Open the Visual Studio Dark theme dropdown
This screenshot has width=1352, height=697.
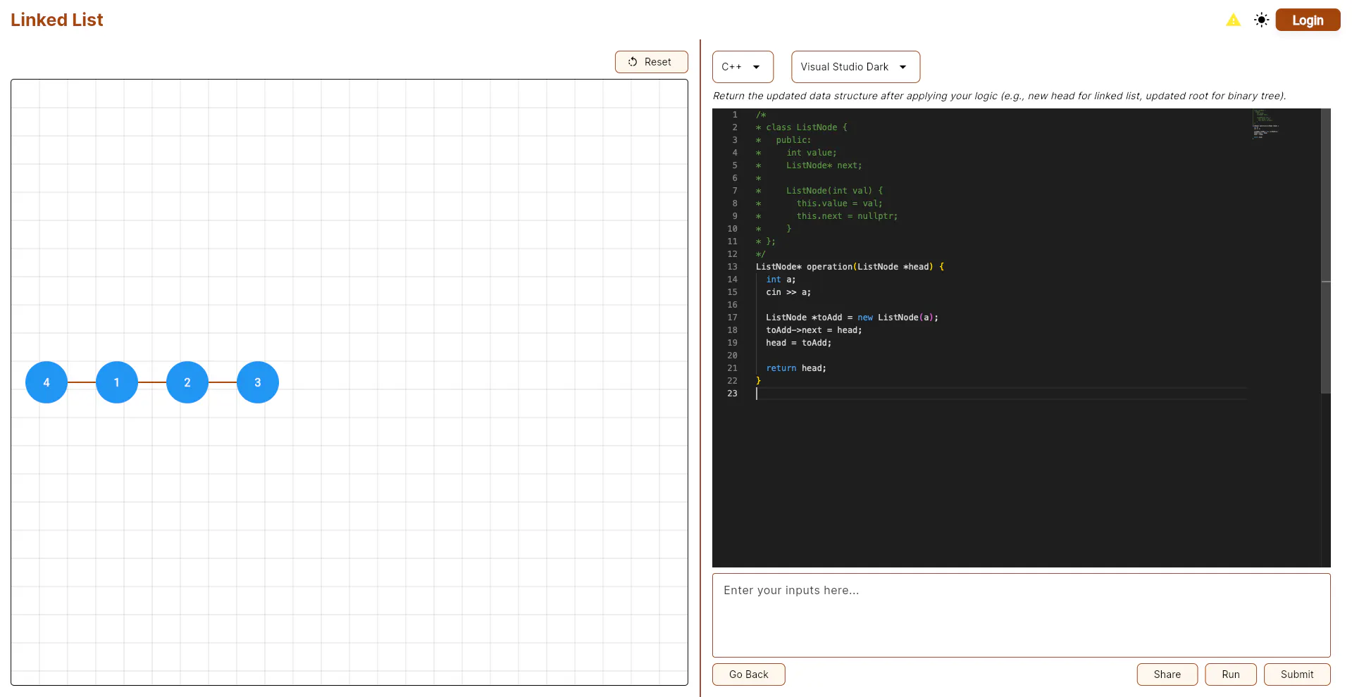coord(855,67)
